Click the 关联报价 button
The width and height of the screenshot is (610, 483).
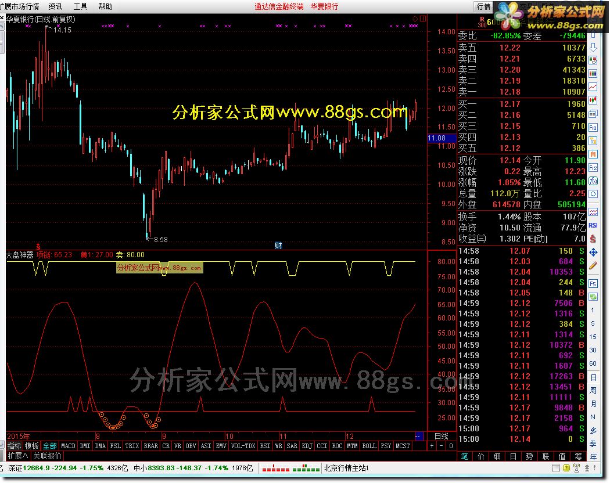tap(47, 455)
